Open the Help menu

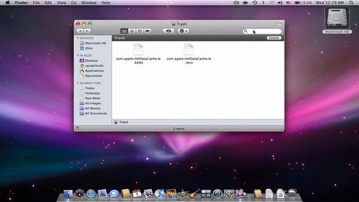coord(106,3)
